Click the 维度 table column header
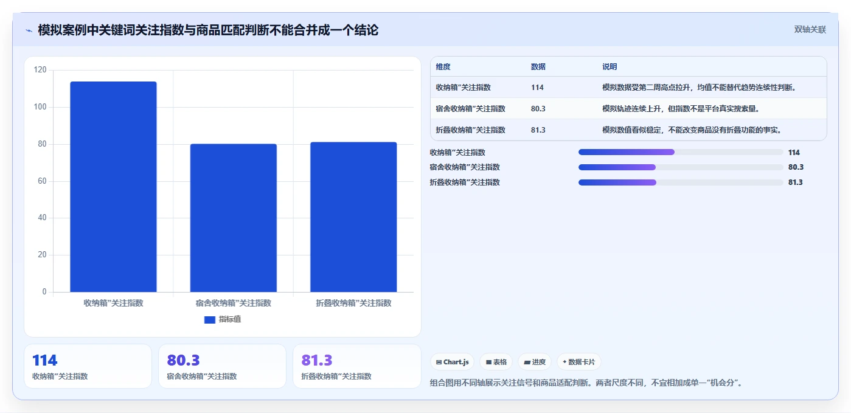Image resolution: width=851 pixels, height=413 pixels. [x=443, y=67]
